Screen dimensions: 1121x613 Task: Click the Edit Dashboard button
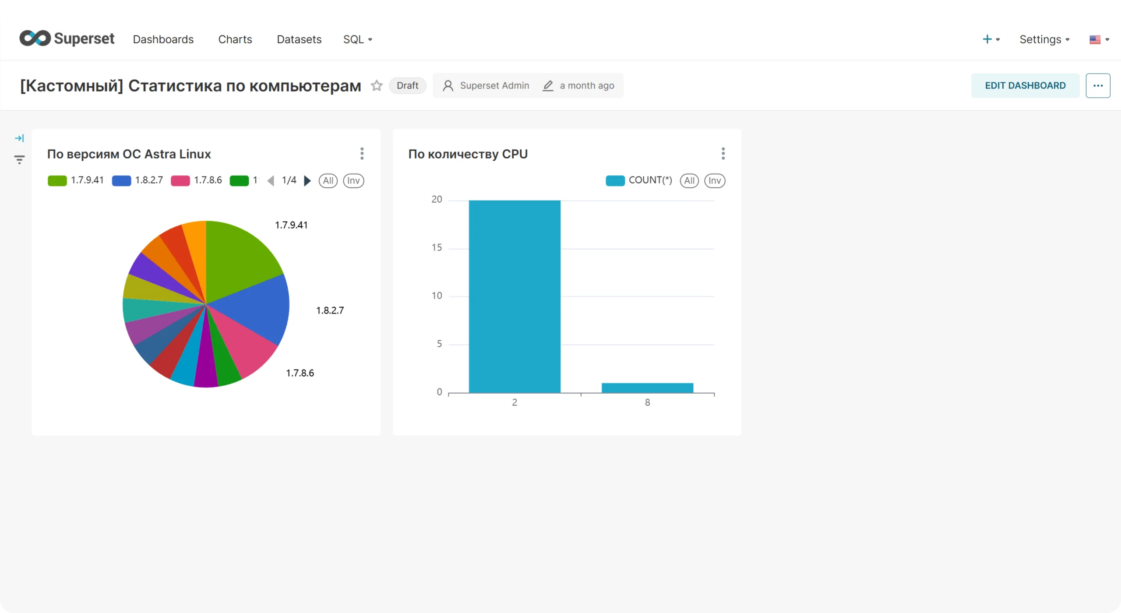click(x=1025, y=85)
